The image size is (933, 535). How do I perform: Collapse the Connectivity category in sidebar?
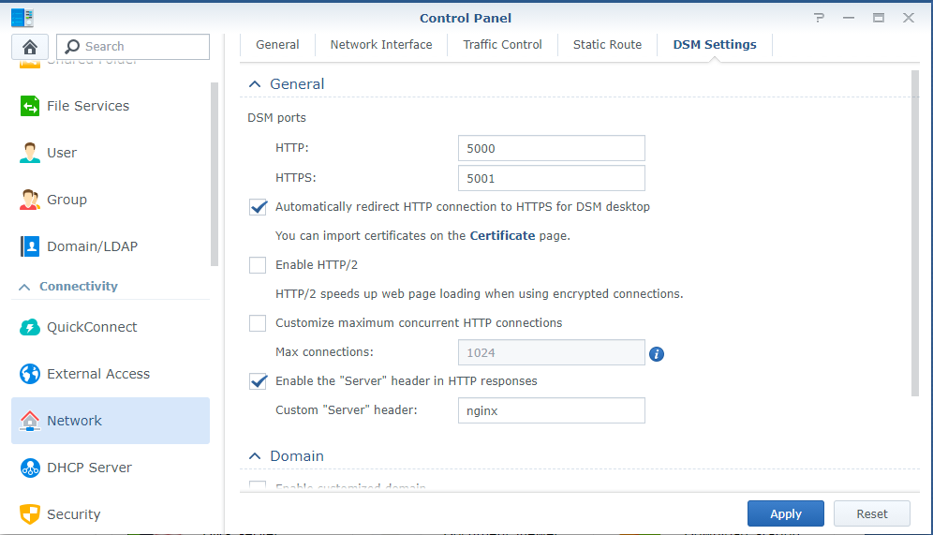pos(24,287)
